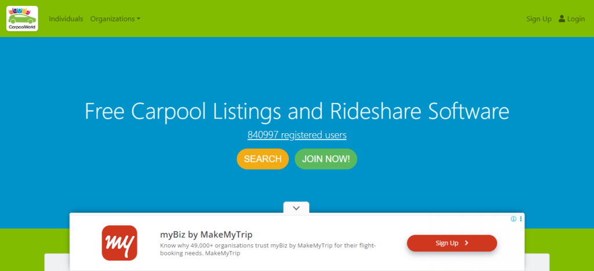Click the Free Carpool Listings headline
This screenshot has width=594, height=271.
297,112
